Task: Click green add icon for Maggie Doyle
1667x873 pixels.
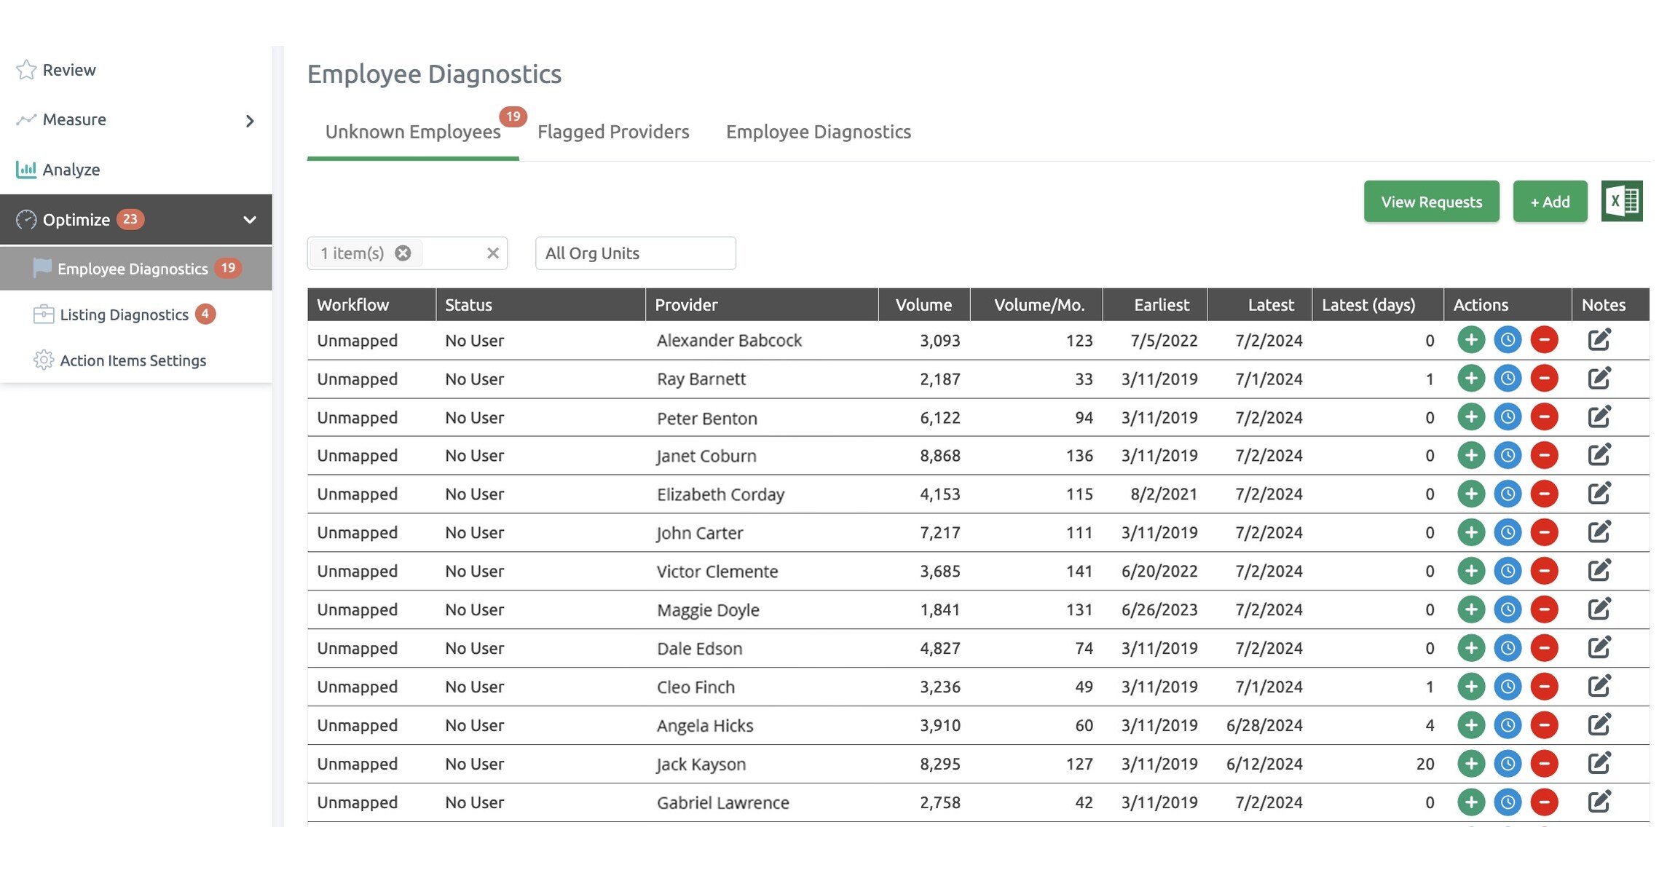Action: 1471,609
